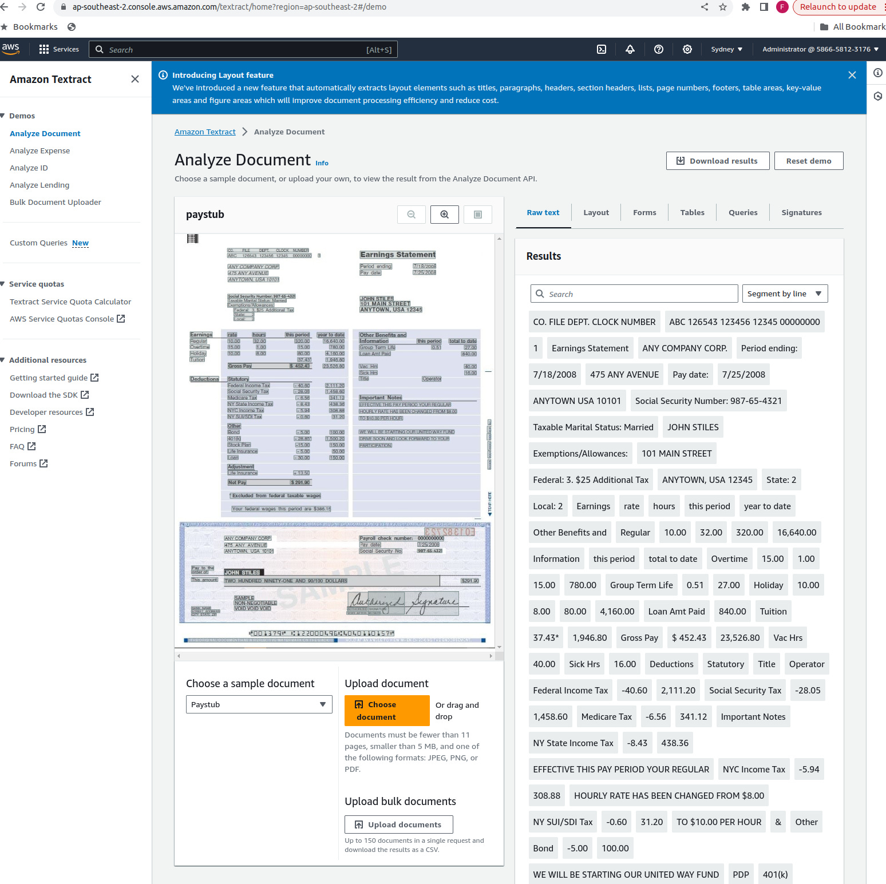Open the CloudShell terminal icon

(x=602, y=49)
